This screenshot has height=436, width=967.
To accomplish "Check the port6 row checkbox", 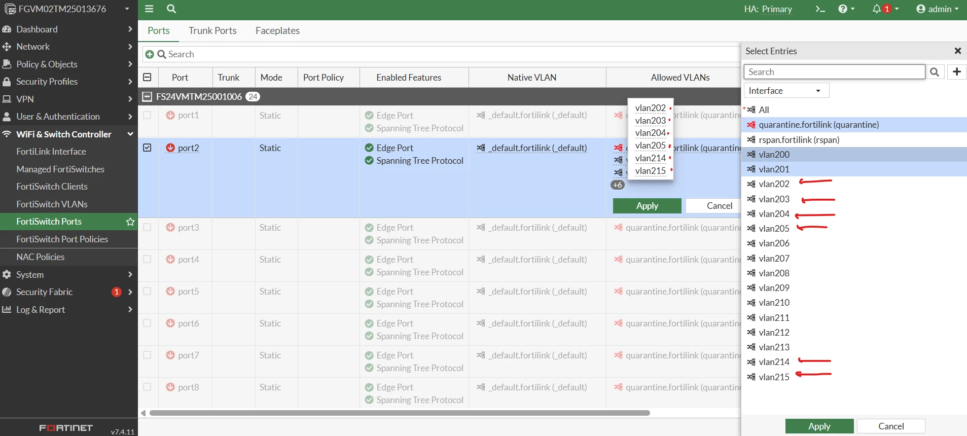I will tap(147, 323).
